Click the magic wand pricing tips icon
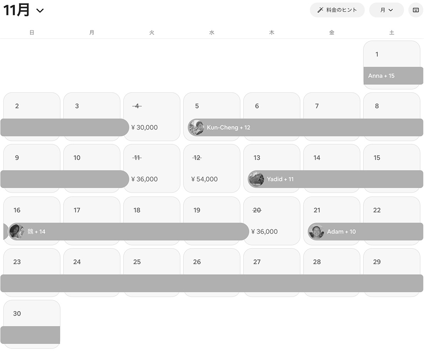The image size is (424, 352). pos(320,10)
